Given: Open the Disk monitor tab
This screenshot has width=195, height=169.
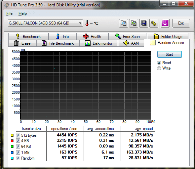Looking at the screenshot, I should pos(99,43).
